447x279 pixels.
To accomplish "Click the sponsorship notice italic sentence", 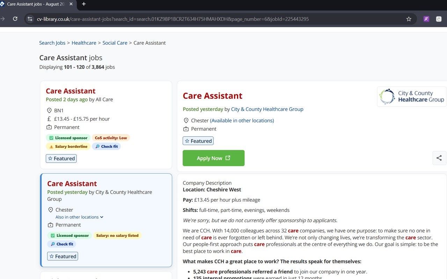I will [x=260, y=220].
